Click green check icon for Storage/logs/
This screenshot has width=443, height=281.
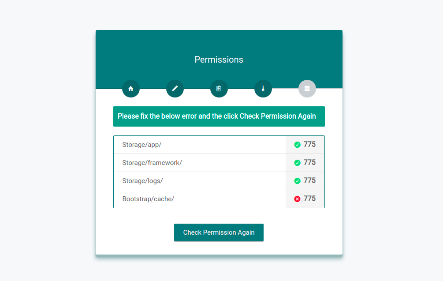click(x=298, y=181)
